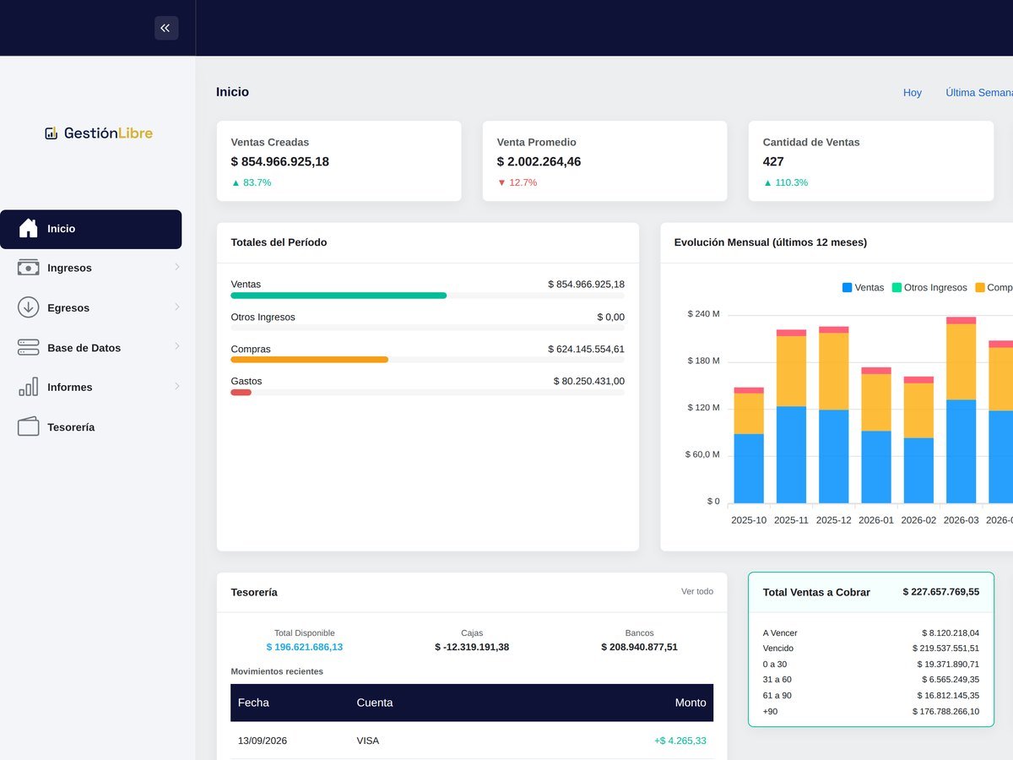Expand the Egresos submenu chevron
This screenshot has height=760, width=1013.
(x=176, y=307)
